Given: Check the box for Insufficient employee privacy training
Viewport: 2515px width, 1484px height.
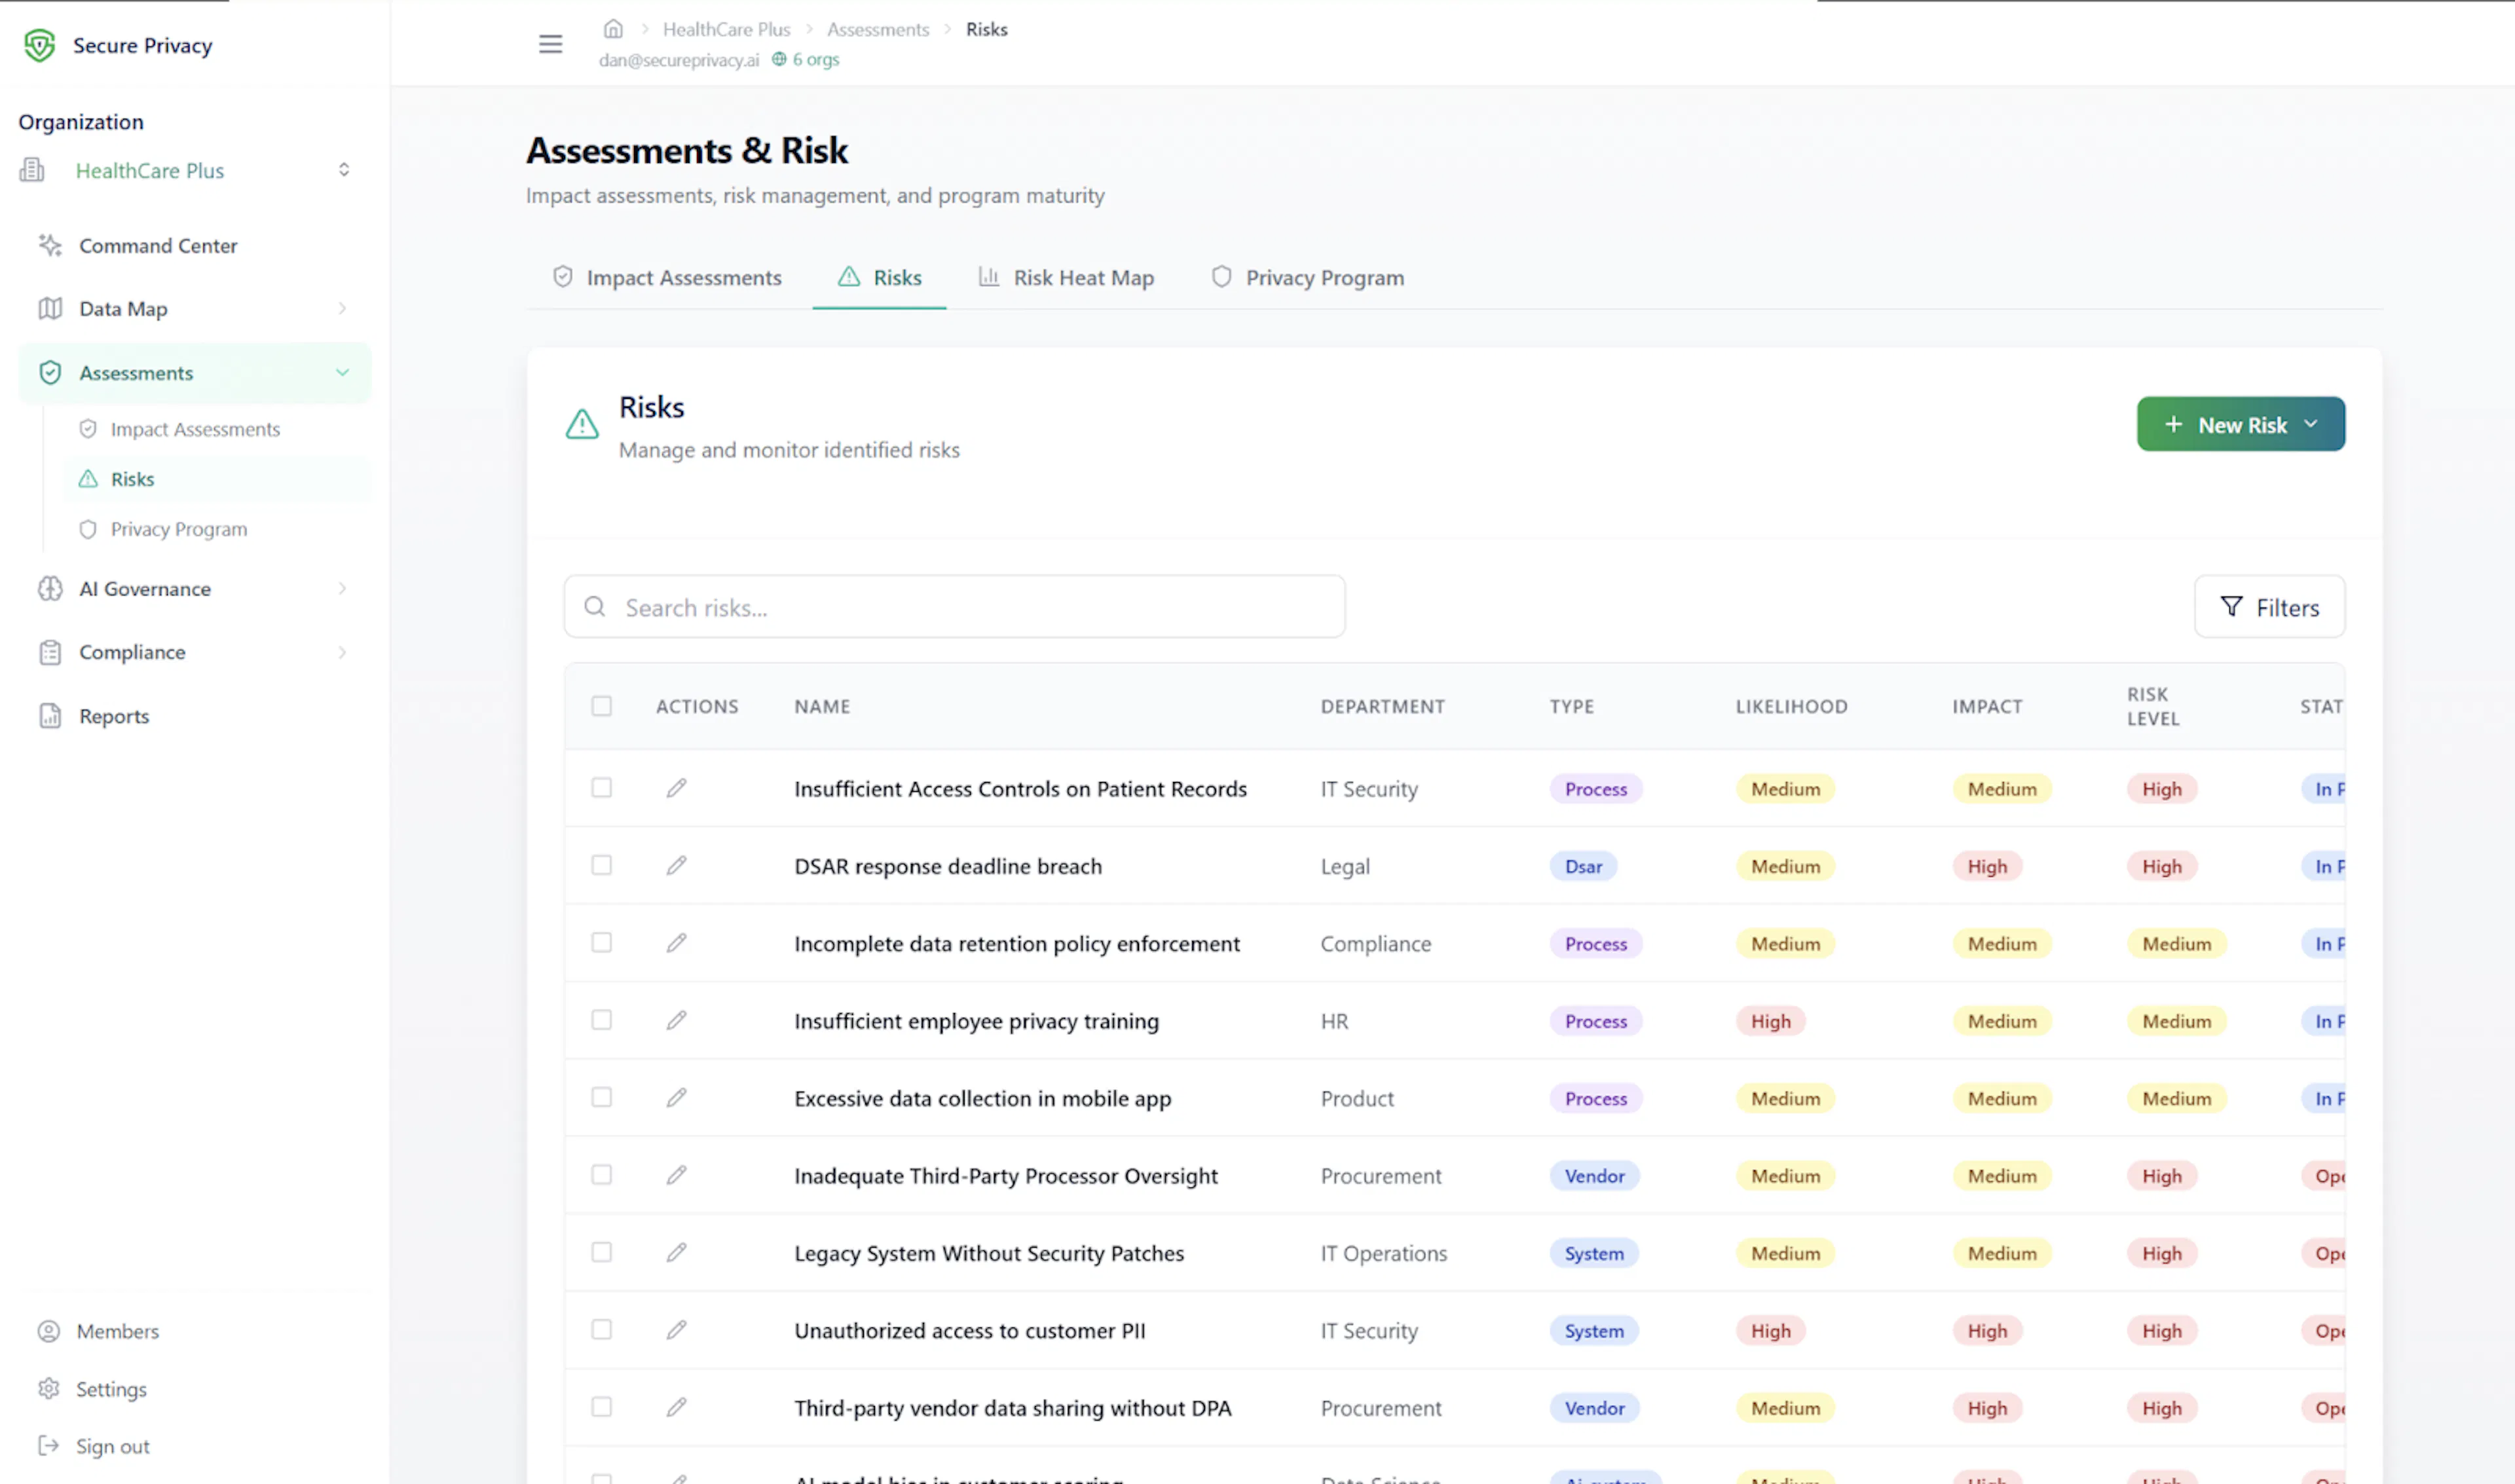Looking at the screenshot, I should point(601,1020).
